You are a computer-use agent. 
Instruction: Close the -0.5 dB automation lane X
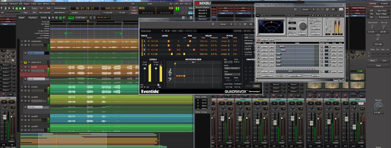click(x=25, y=53)
